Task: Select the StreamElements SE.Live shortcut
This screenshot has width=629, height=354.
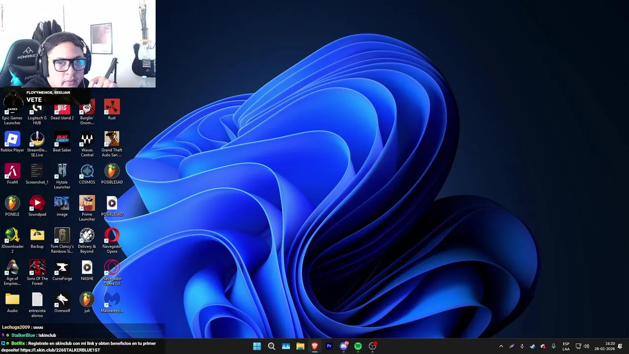Action: click(37, 144)
